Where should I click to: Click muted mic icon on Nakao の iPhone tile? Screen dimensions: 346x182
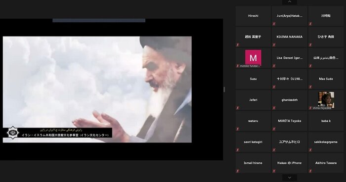click(x=274, y=171)
